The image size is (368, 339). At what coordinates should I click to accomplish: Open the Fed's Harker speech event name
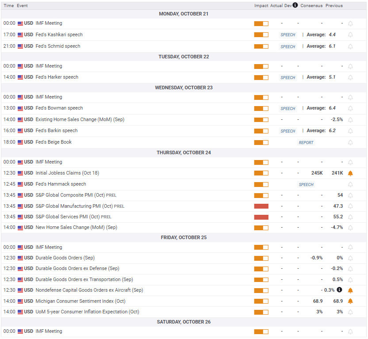click(57, 77)
